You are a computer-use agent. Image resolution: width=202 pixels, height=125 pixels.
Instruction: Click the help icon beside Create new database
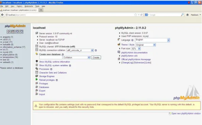tap(63, 54)
